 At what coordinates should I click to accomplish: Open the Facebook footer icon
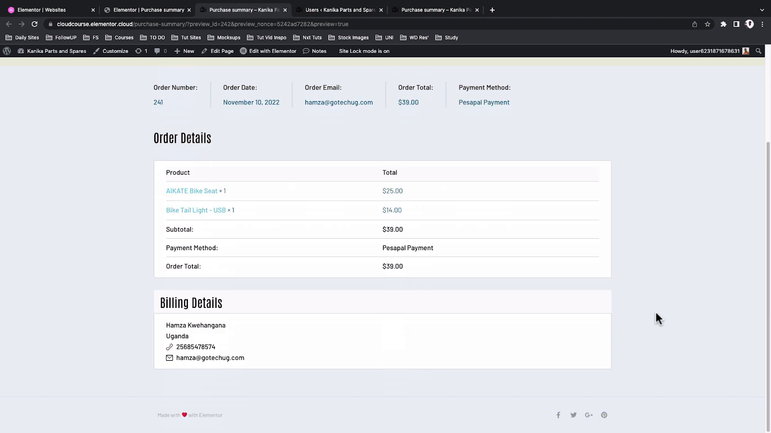tap(558, 415)
